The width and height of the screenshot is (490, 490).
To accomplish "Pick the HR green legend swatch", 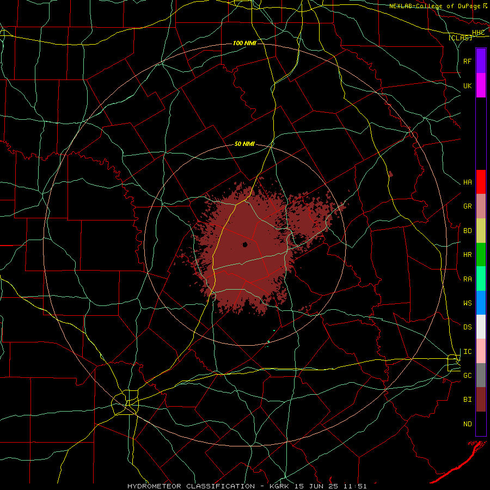I will click(x=481, y=255).
